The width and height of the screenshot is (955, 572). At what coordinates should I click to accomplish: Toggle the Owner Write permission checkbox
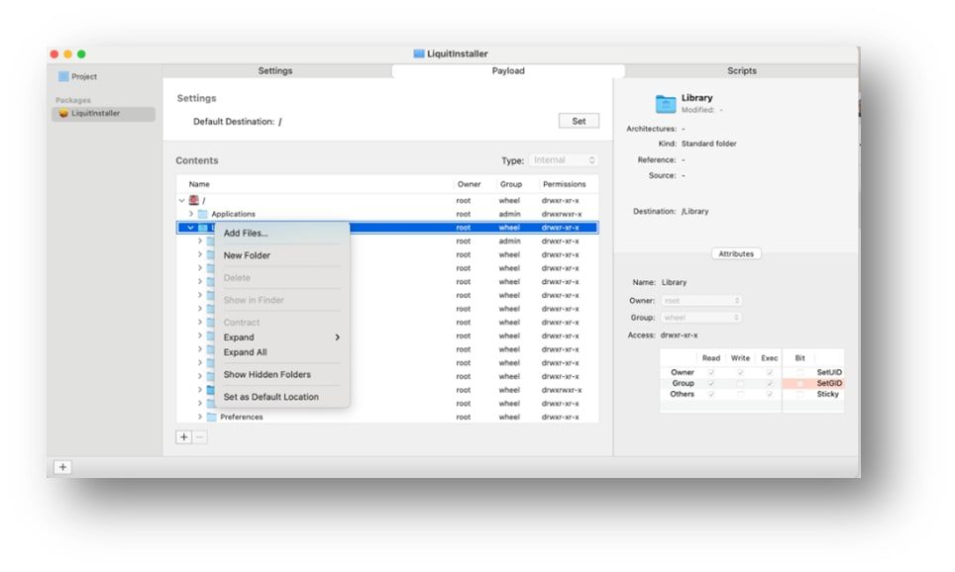click(740, 370)
